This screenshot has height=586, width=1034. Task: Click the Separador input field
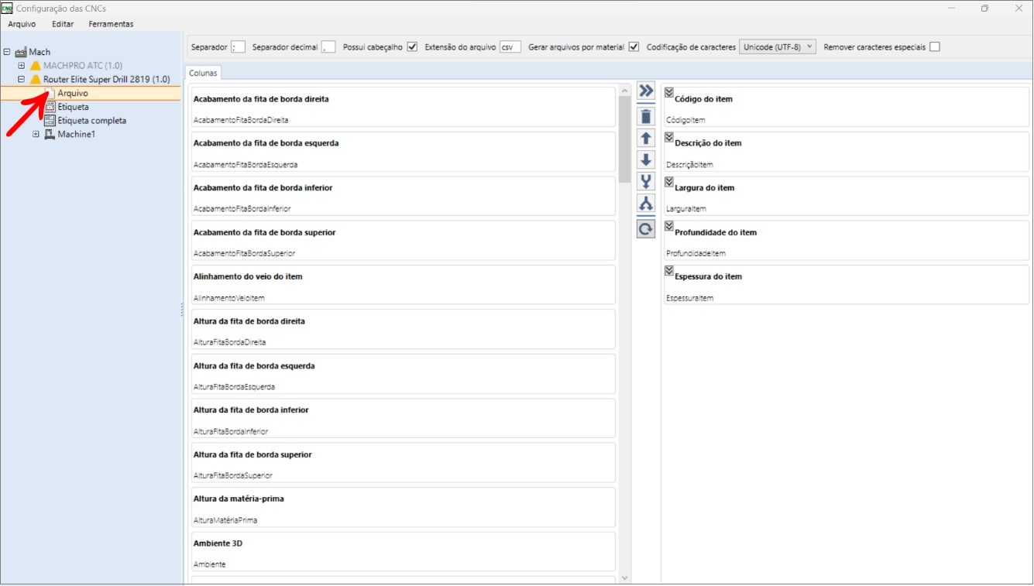tap(238, 46)
